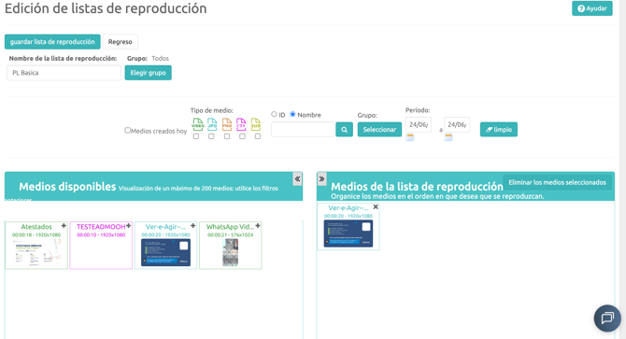626x339 pixels.
Task: Select the Atestados media thumbnail
Action: pos(36,253)
